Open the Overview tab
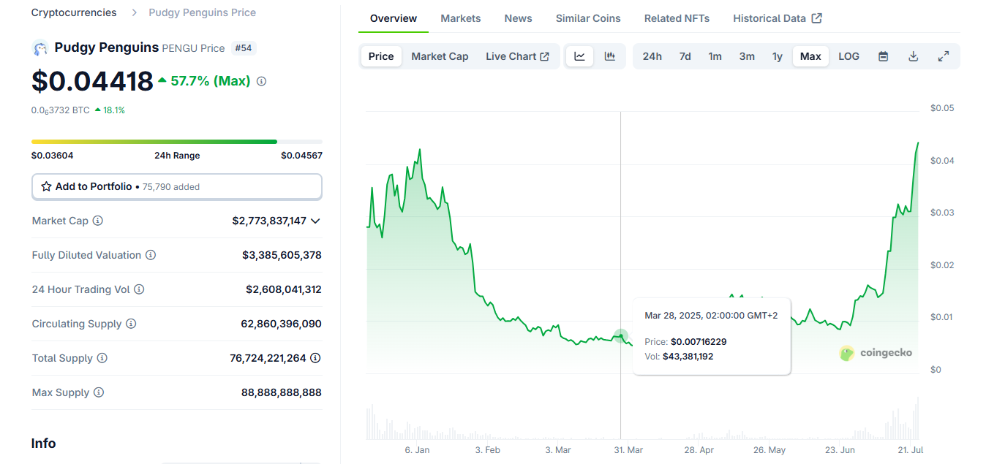This screenshot has width=986, height=464. tap(394, 18)
